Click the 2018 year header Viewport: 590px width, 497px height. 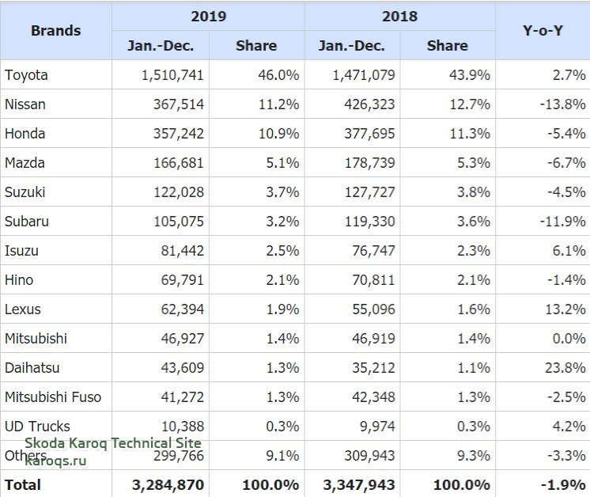(x=399, y=16)
